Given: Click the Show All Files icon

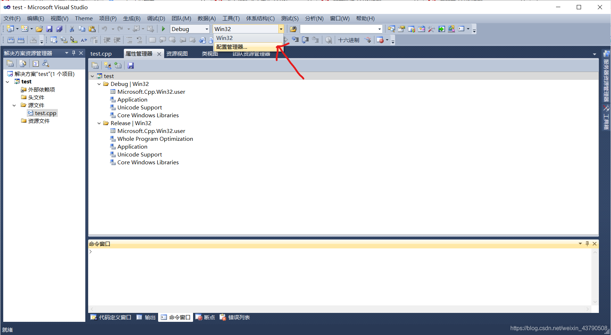Looking at the screenshot, I should (x=23, y=63).
